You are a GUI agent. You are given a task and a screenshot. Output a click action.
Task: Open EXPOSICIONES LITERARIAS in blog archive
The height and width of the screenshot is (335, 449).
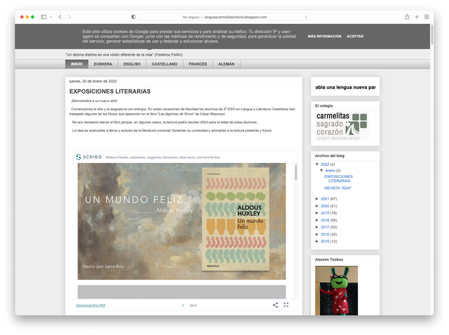[339, 179]
